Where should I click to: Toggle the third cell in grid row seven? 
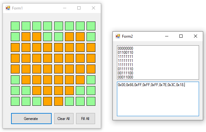37,91
